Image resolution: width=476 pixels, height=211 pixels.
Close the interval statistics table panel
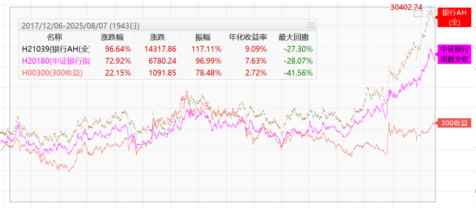[x=311, y=25]
